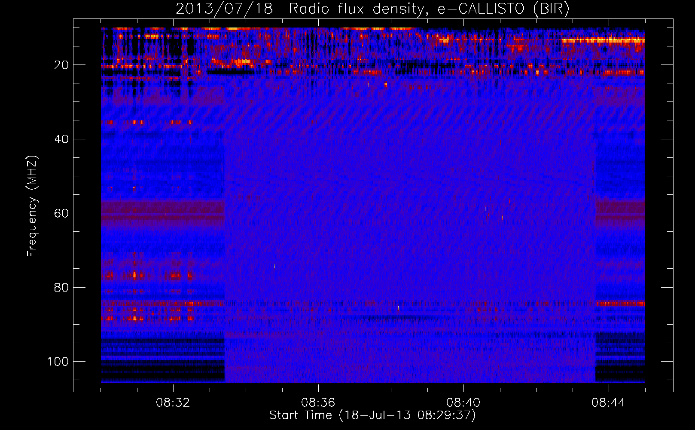Click the plot title '2013/07/18 Radio flux density, e-CALLISTO (BIR)'
The width and height of the screenshot is (695, 430).
pos(372,9)
